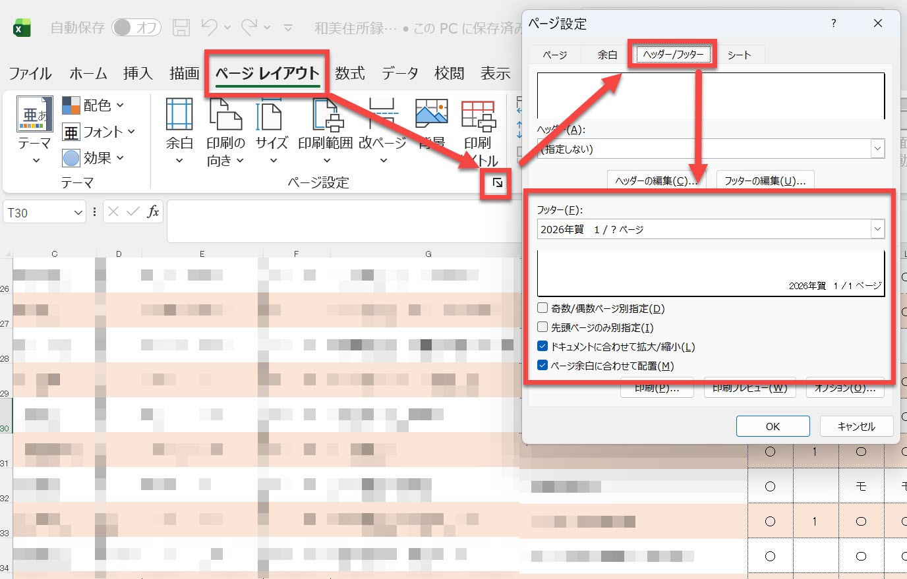Open the print area (印刷範囲) icon
Viewport: 907px width, 579px height.
pos(325,115)
